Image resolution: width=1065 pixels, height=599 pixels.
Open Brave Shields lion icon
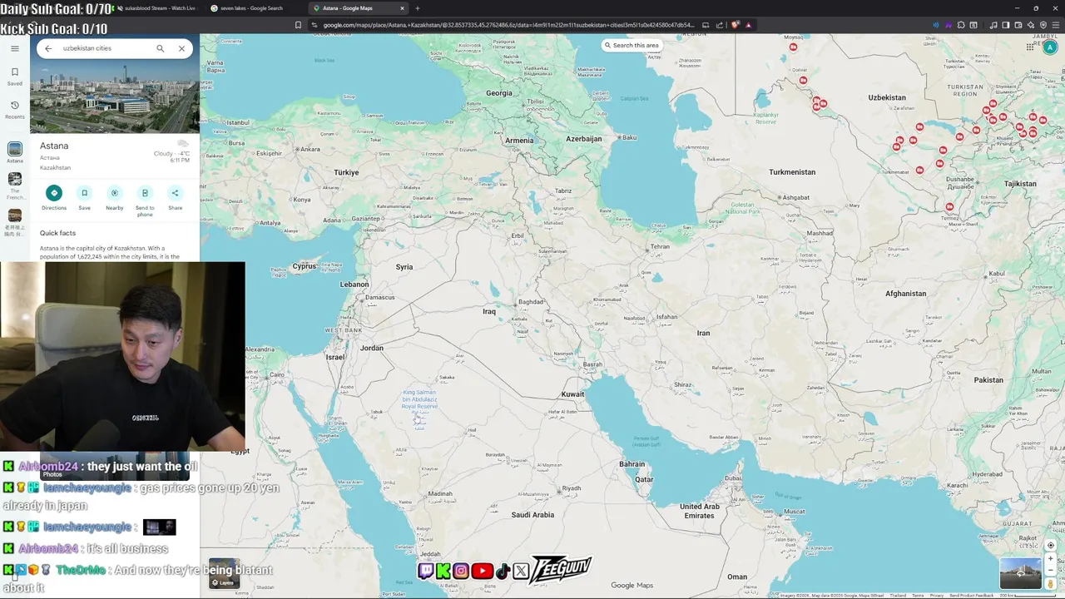coord(736,25)
